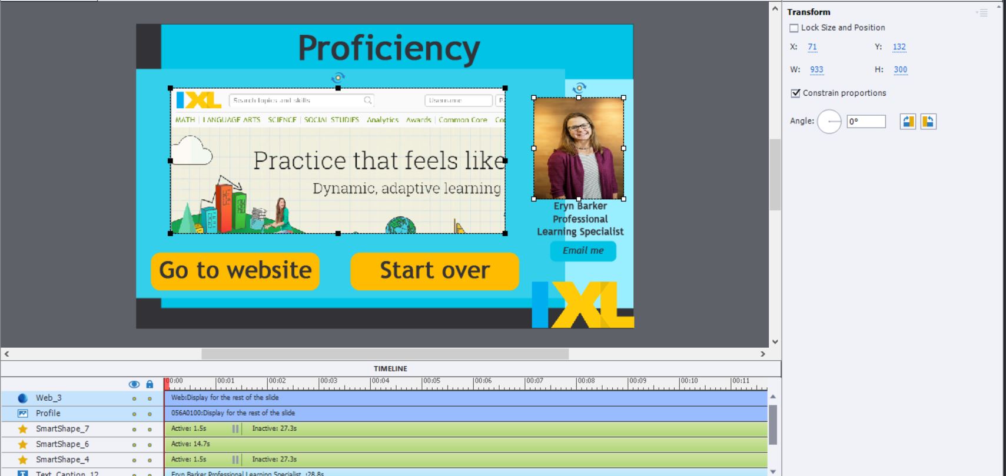Click the Transform panel heading
The image size is (1006, 476).
[809, 12]
